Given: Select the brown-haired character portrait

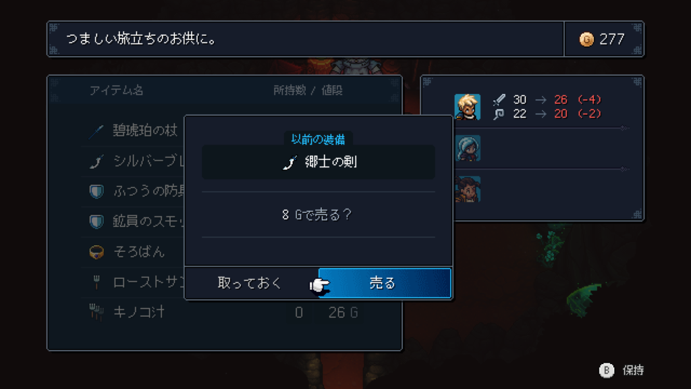Looking at the screenshot, I should coord(467,189).
